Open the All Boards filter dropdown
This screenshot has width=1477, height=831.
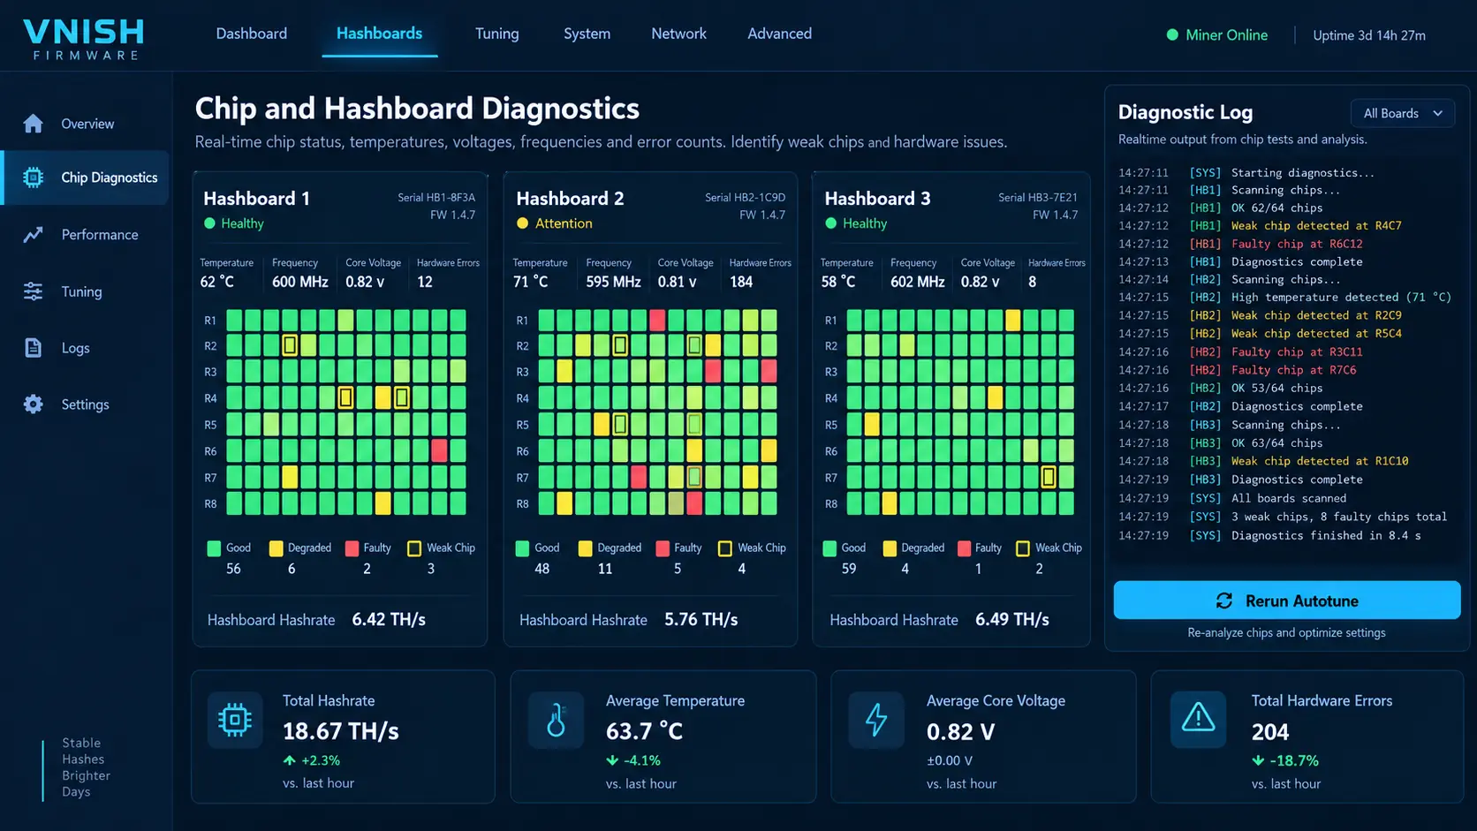[1403, 113]
